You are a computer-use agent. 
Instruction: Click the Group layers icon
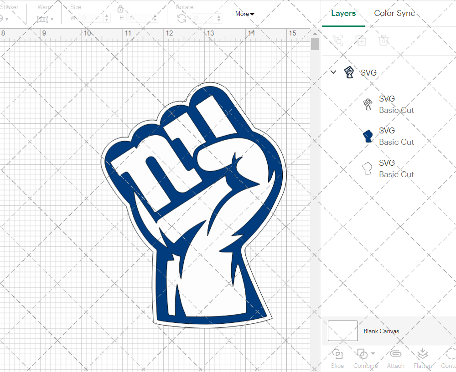pos(338,41)
